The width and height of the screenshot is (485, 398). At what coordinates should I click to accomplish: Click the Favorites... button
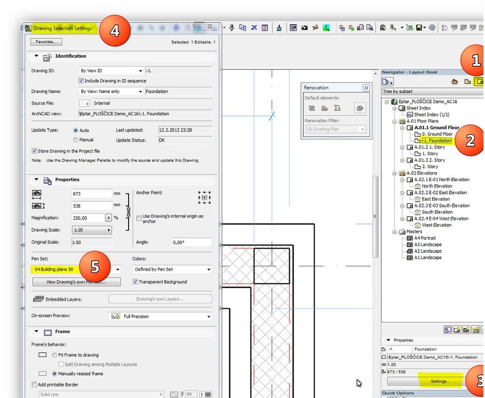point(45,42)
